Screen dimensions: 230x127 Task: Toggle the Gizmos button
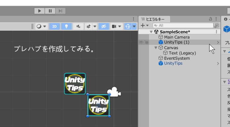click(x=128, y=26)
